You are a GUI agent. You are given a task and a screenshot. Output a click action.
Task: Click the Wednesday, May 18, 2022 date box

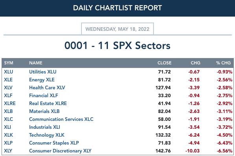(117, 29)
